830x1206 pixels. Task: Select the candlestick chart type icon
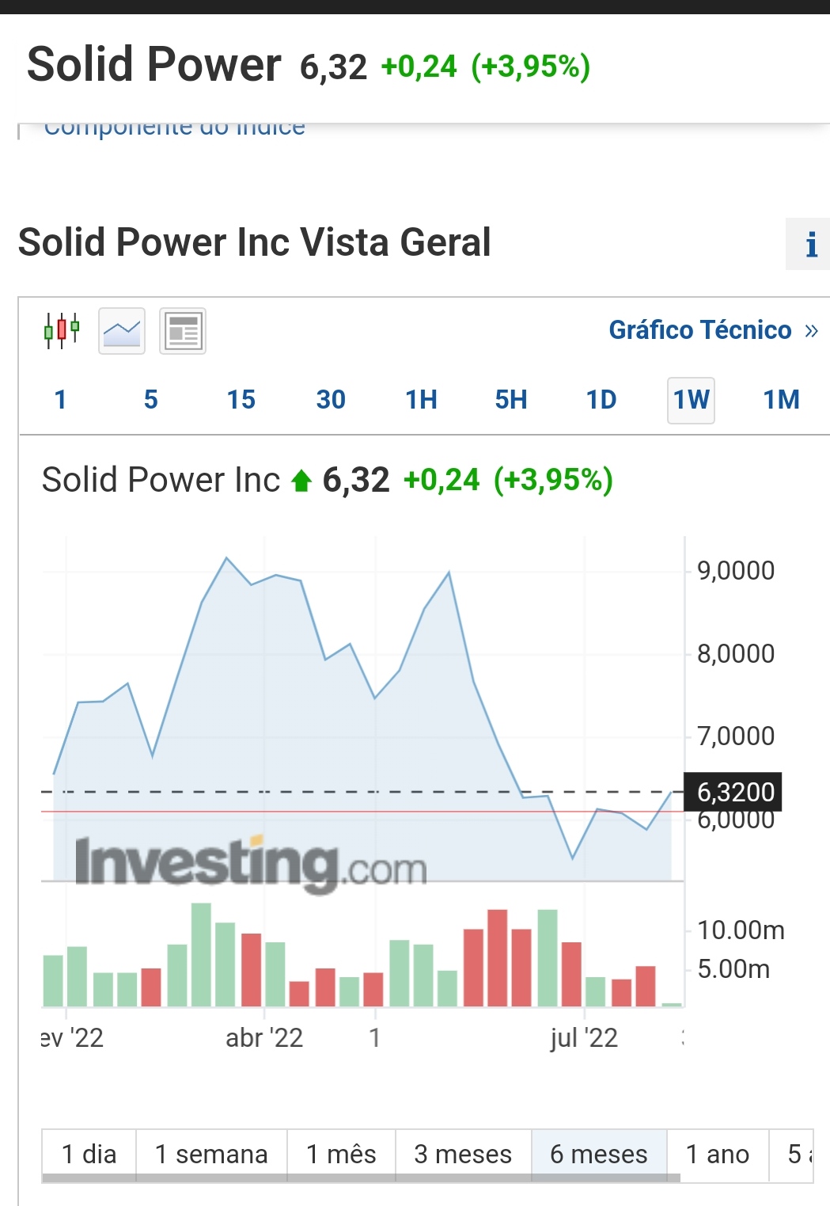tap(62, 330)
